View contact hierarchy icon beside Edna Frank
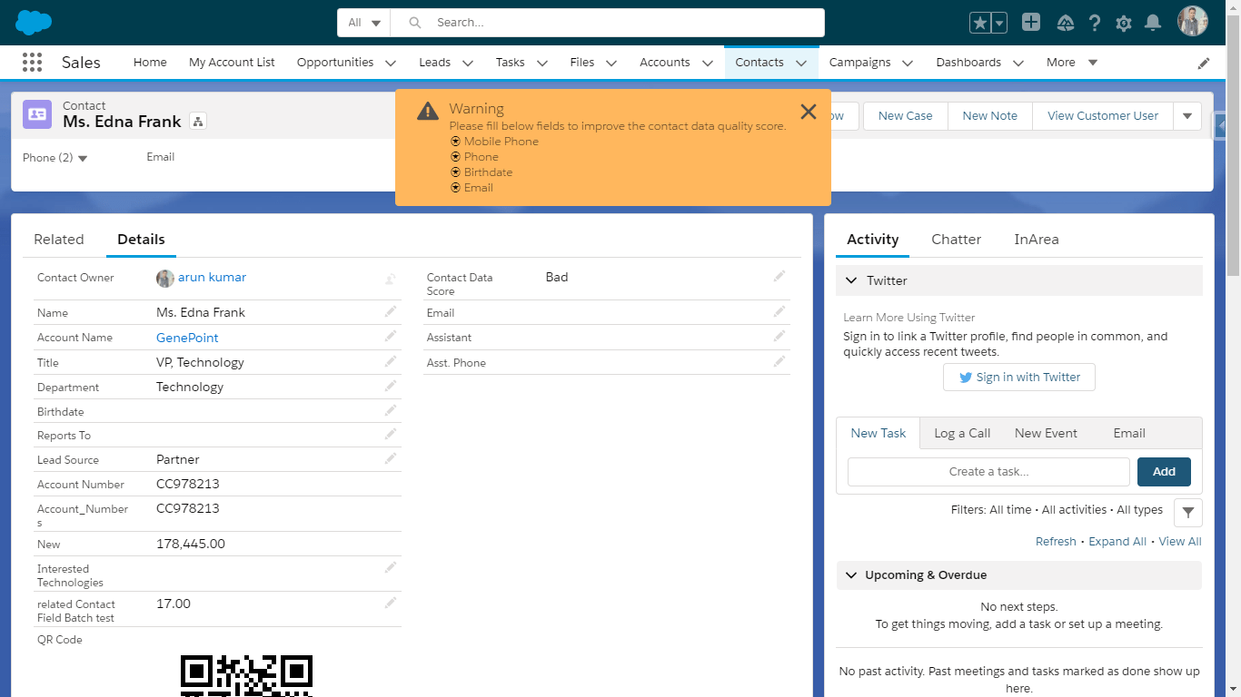This screenshot has height=697, width=1241. click(x=198, y=122)
